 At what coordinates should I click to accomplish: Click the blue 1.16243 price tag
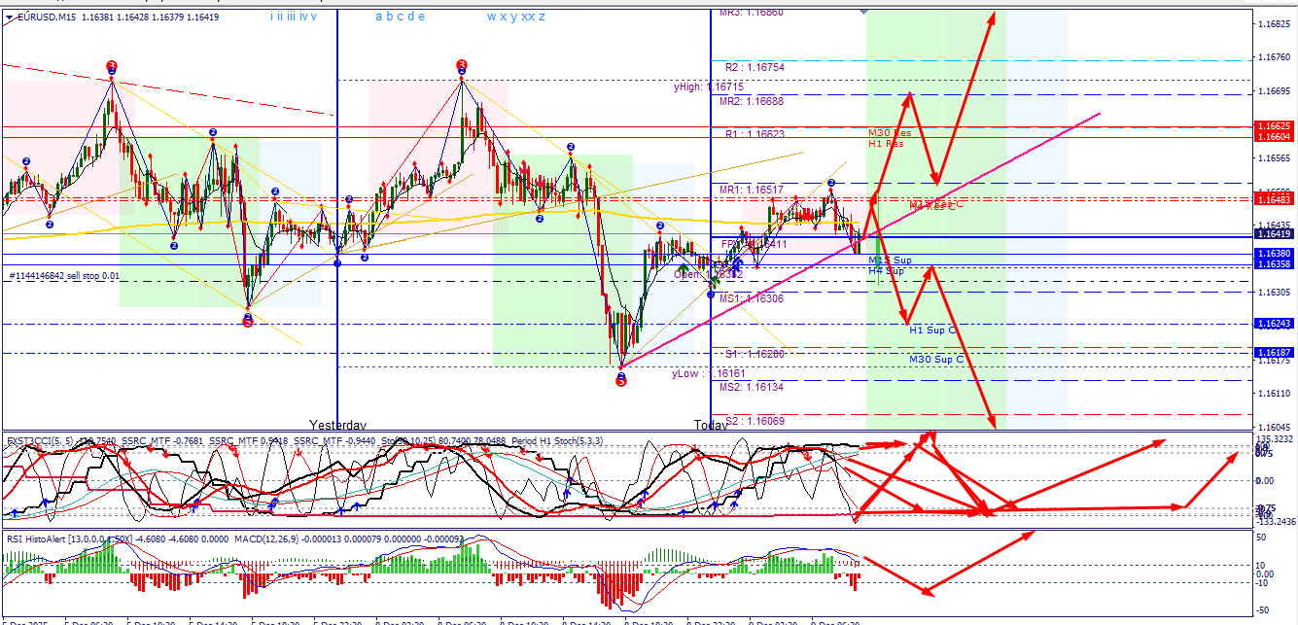click(1273, 324)
